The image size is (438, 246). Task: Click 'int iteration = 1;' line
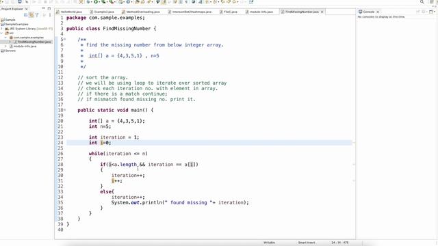tap(114, 137)
